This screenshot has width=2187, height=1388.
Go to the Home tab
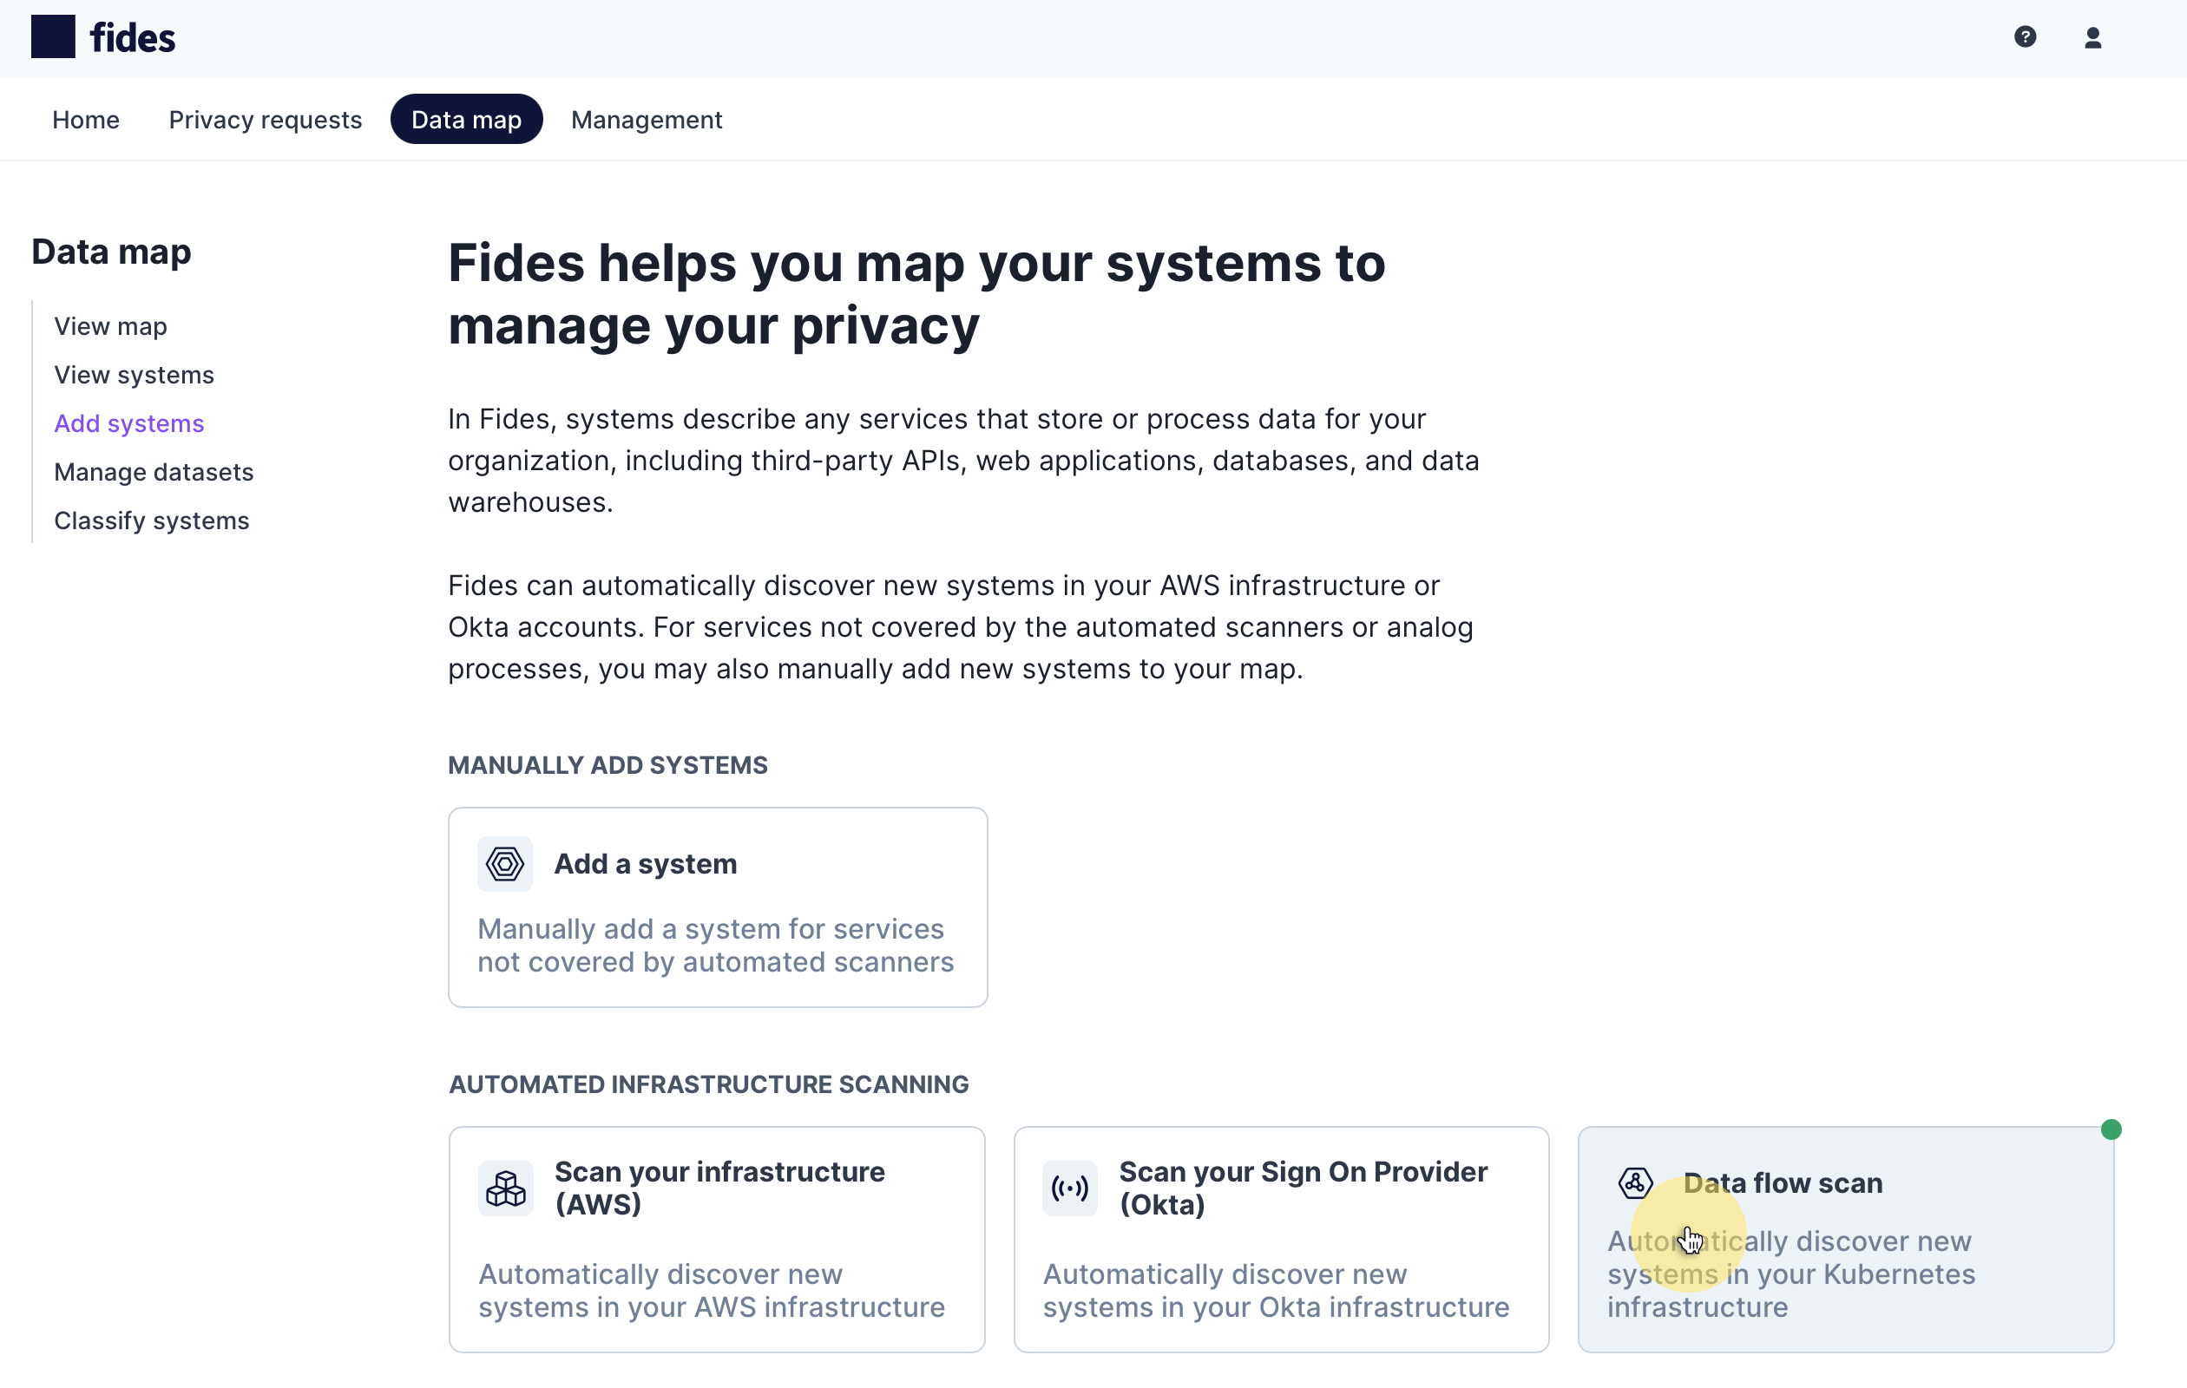[x=85, y=119]
